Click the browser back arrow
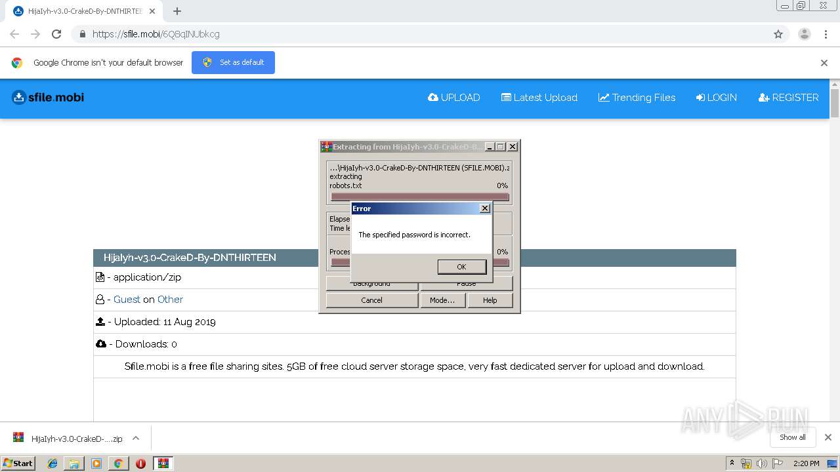840x472 pixels. click(14, 34)
